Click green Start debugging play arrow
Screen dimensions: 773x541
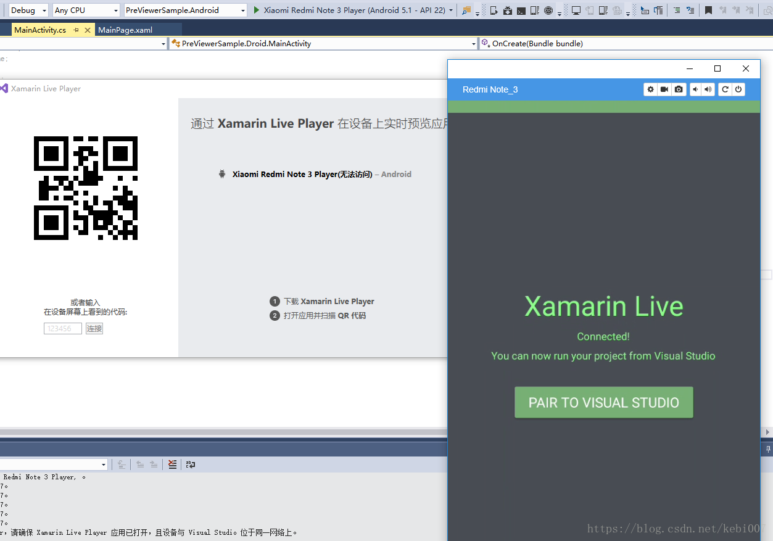tap(257, 10)
